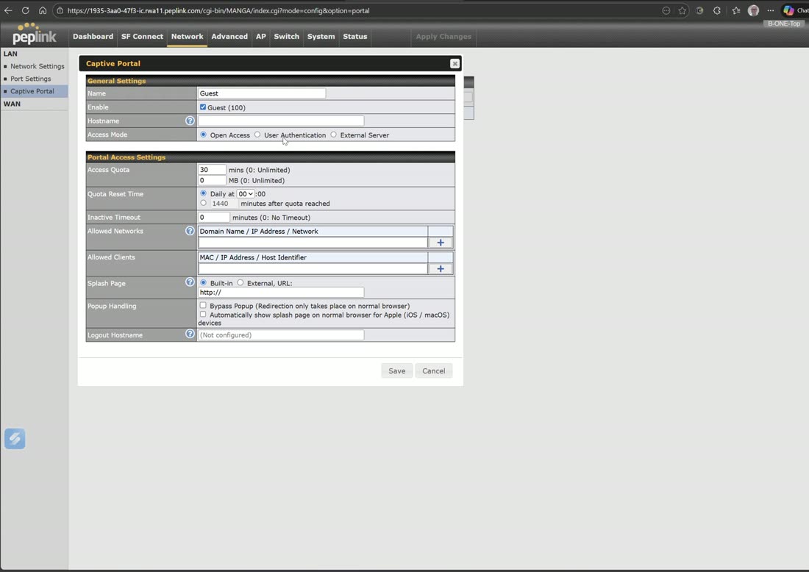Viewport: 809px width, 572px height.
Task: Bookmark this page with star icon
Action: pos(682,10)
